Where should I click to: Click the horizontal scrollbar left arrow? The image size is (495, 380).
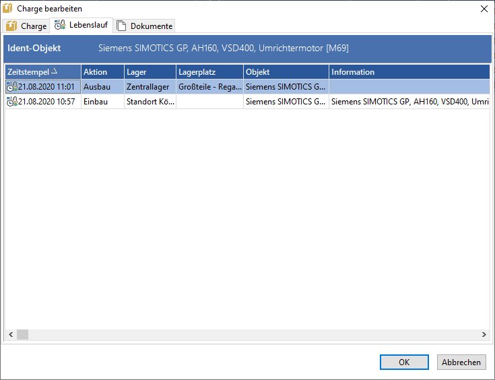(x=11, y=334)
